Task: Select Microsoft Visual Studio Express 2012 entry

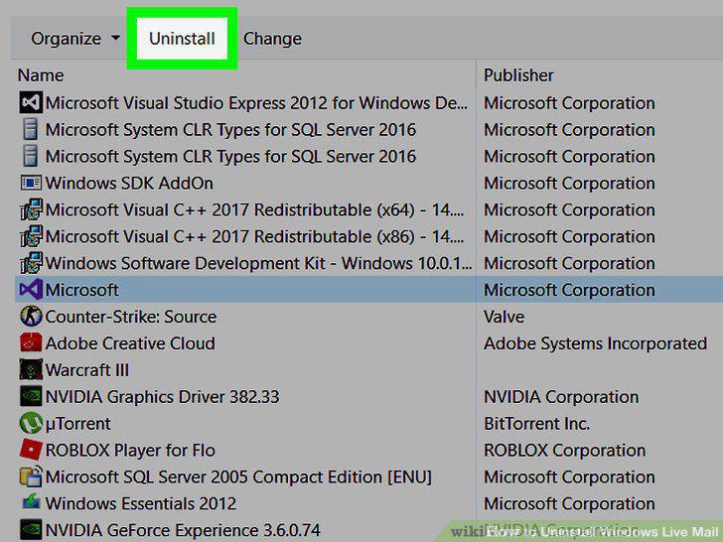Action: pyautogui.click(x=256, y=103)
